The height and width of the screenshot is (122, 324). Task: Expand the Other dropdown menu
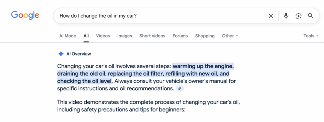pos(230,36)
